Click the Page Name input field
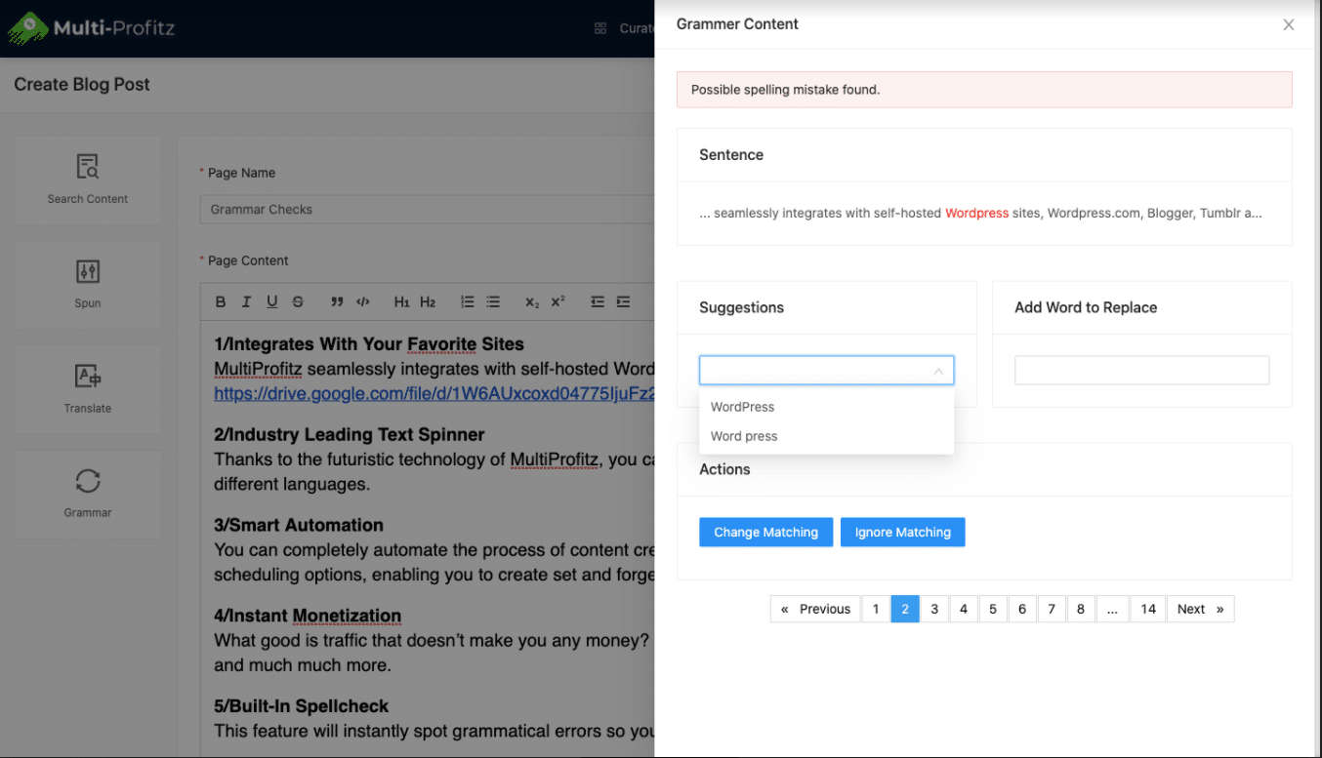1322x758 pixels. [427, 209]
